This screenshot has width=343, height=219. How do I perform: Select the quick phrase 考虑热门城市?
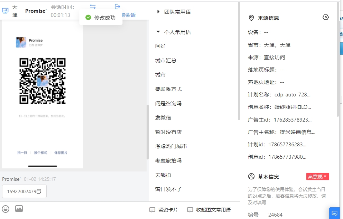pos(171,146)
